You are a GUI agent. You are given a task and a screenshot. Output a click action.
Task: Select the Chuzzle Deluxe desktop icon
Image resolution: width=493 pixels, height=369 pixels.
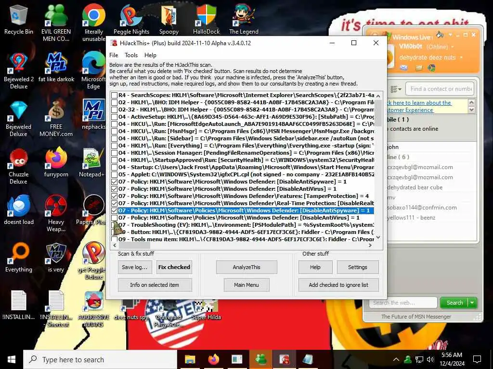(x=19, y=166)
